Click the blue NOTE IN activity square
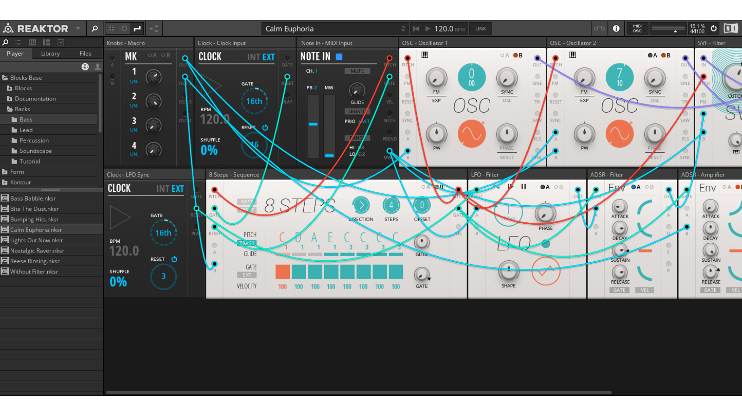This screenshot has height=417, width=742. tap(339, 57)
